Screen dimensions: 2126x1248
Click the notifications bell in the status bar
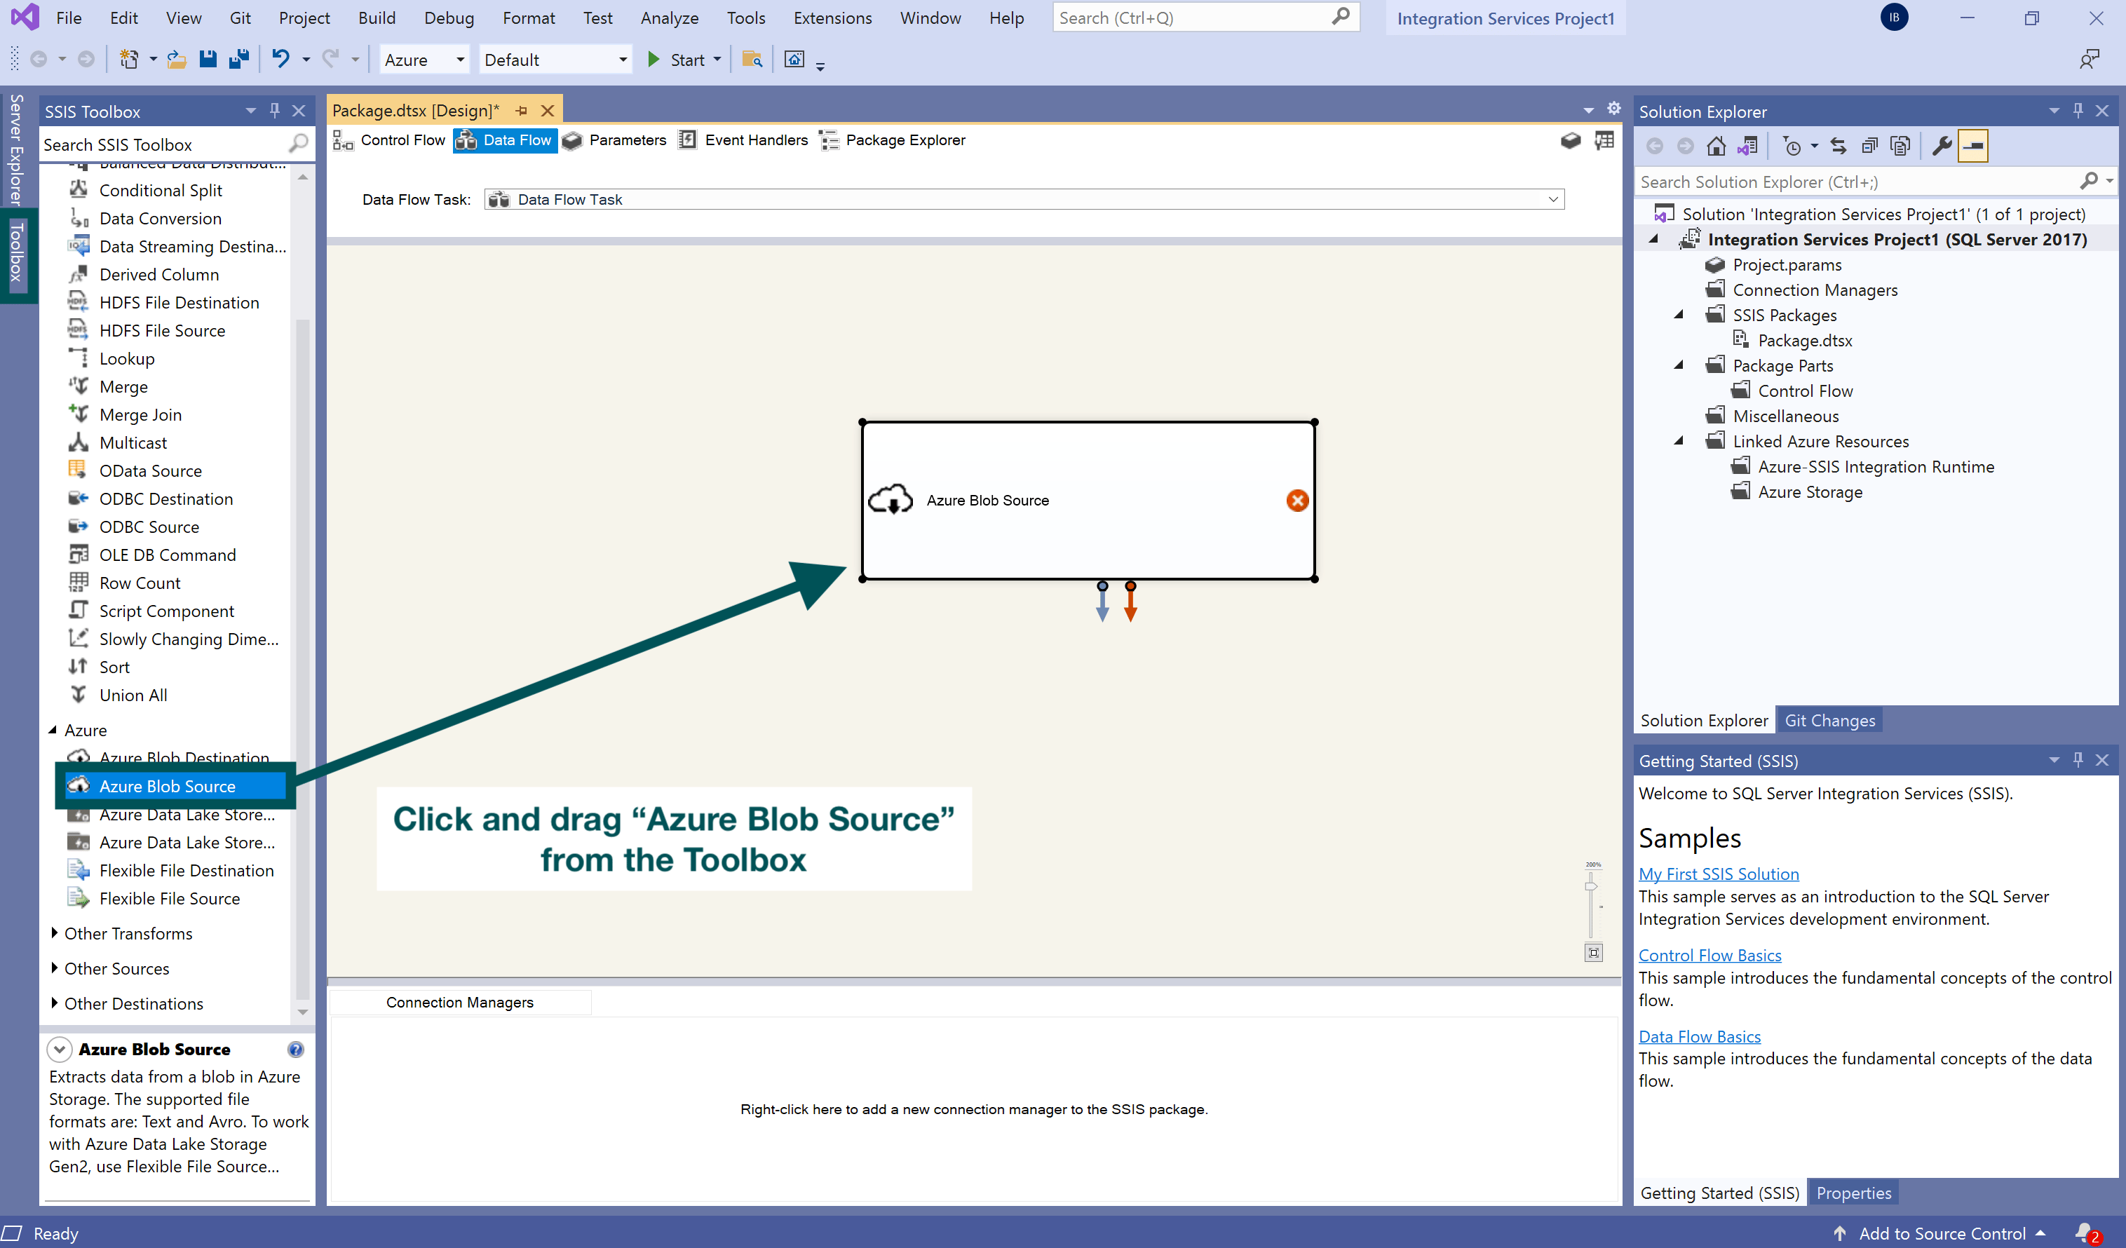pyautogui.click(x=2085, y=1233)
